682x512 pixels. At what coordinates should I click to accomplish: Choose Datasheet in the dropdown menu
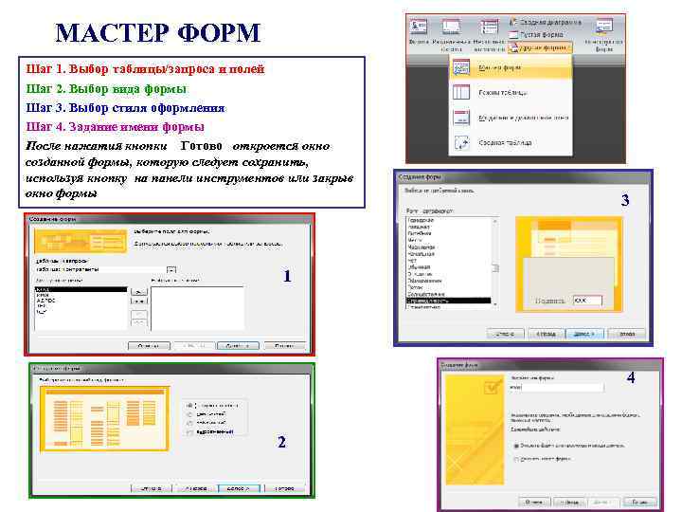click(511, 93)
